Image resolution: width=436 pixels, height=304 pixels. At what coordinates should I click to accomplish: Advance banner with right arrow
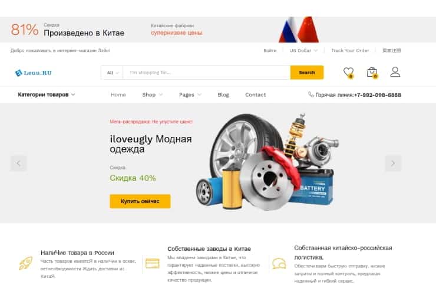click(x=393, y=164)
